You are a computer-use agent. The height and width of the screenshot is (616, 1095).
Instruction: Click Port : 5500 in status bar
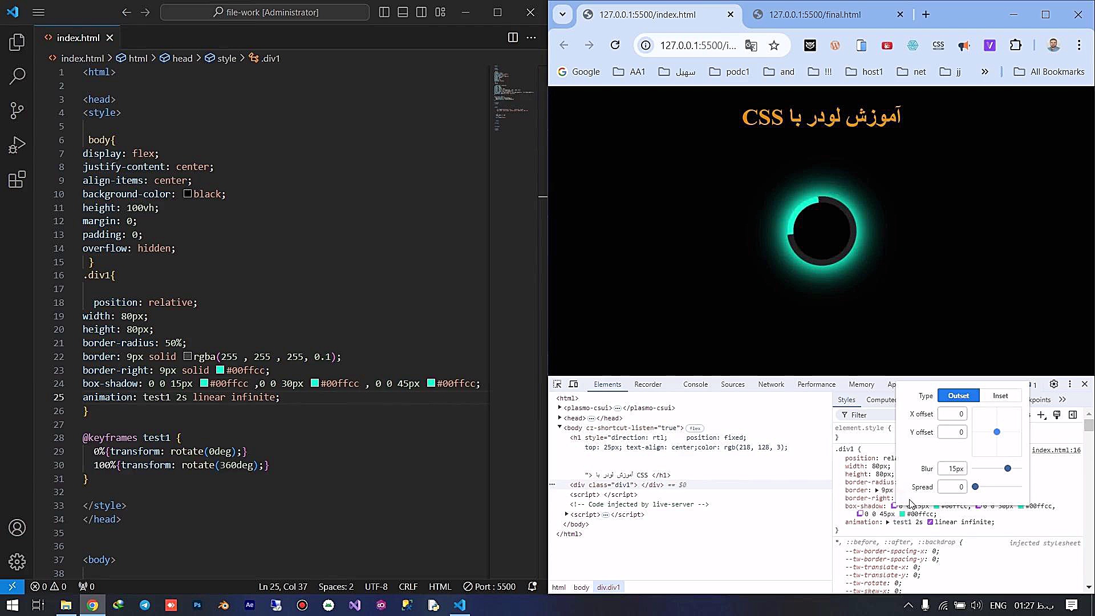click(489, 586)
